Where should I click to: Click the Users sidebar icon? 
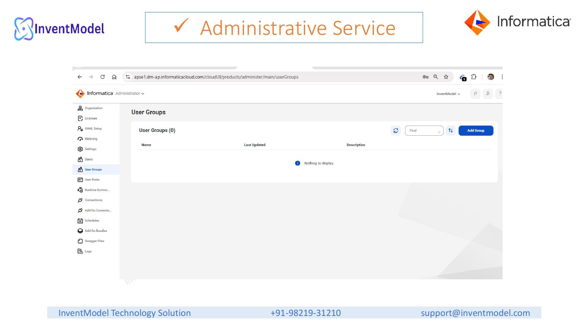tap(80, 159)
